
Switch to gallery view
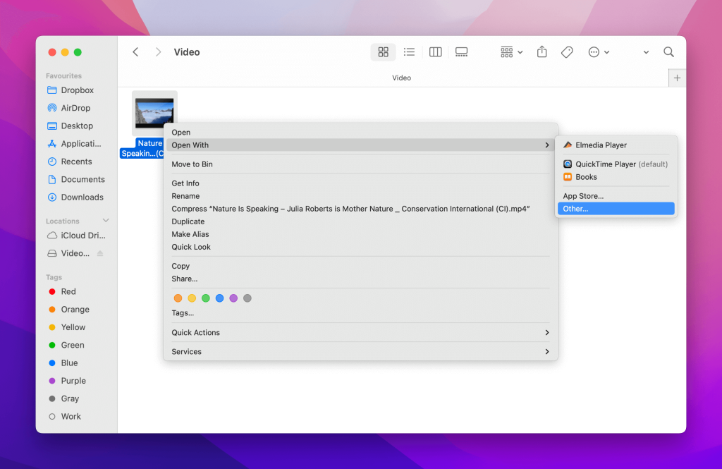point(461,51)
